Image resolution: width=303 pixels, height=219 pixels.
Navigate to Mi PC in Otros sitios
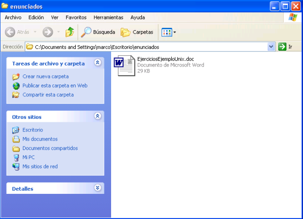click(x=28, y=157)
